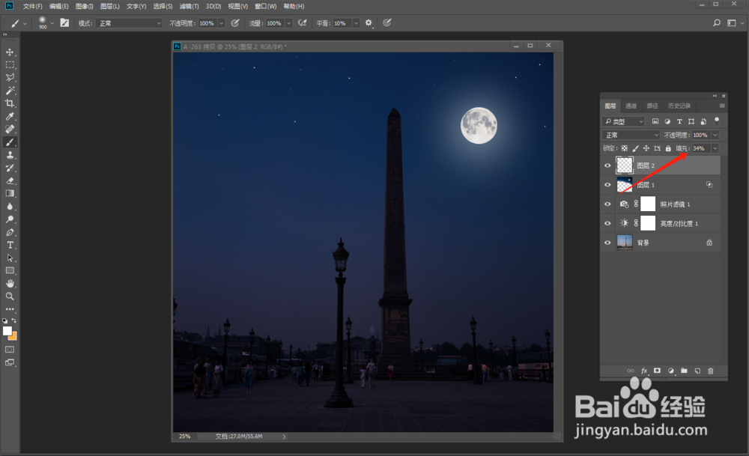Open the 滤镜(T) menu
Viewport: 749px width, 456px height.
[189, 6]
